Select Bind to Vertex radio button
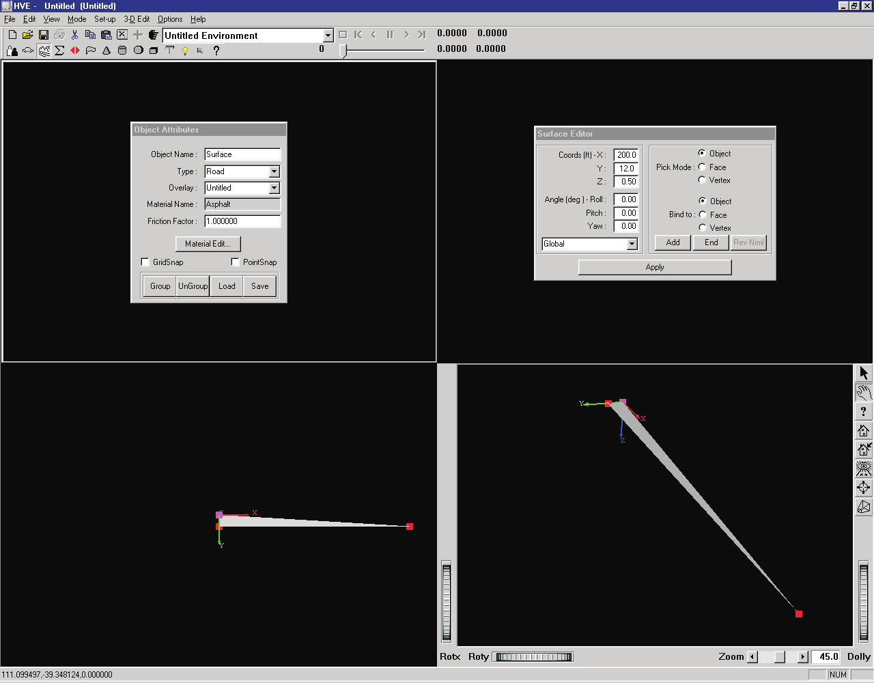The height and width of the screenshot is (683, 874). tap(703, 227)
